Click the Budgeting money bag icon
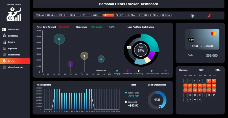The height and width of the screenshot is (118, 228). [4, 36]
